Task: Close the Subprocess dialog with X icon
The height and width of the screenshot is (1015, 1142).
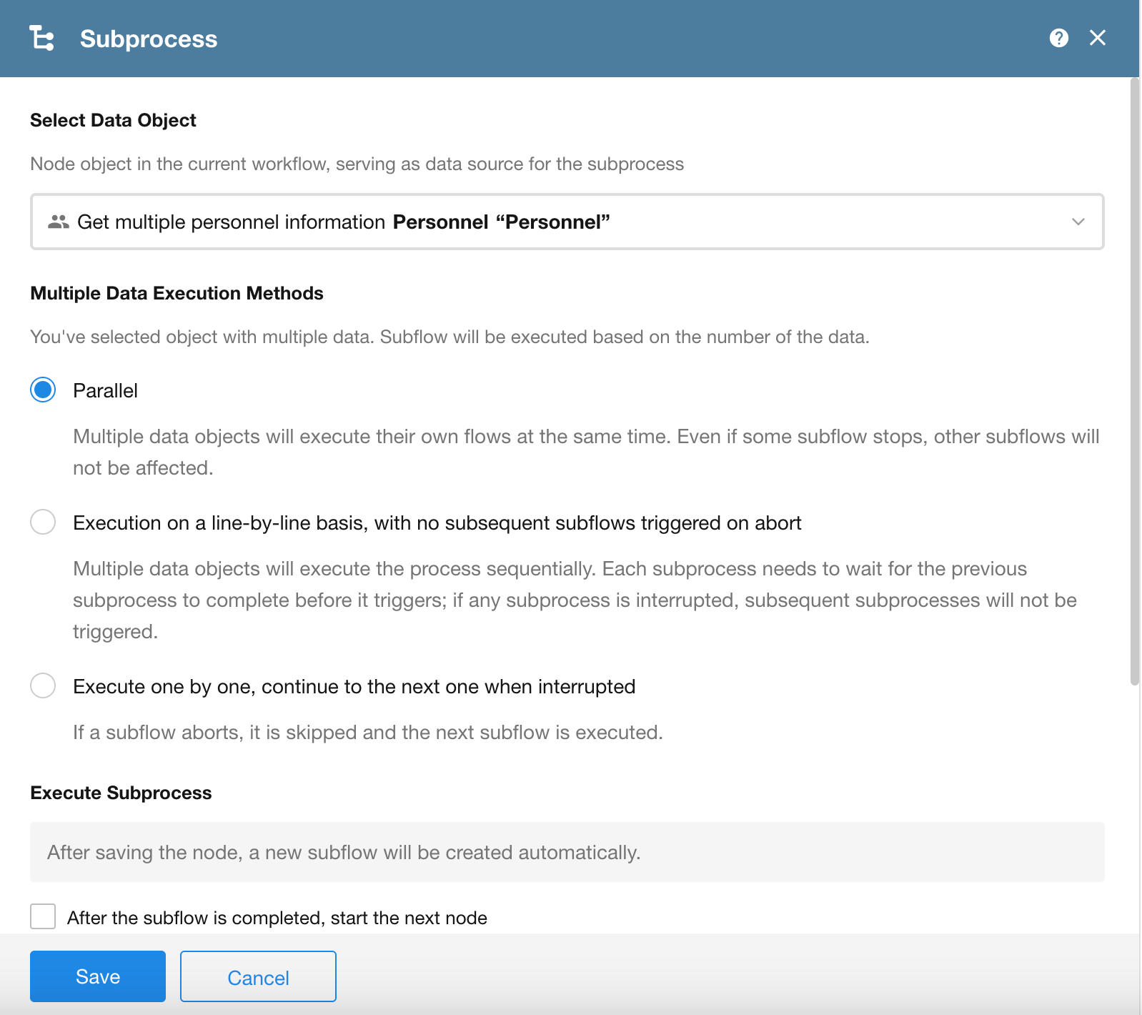Action: (1097, 38)
